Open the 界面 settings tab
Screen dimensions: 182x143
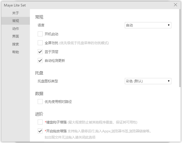(x=16, y=36)
